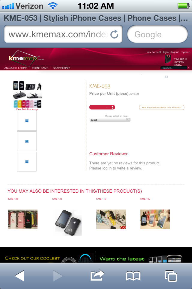Screen dimensions: 192x289
Task: Tap the Google search field
Action: (157, 34)
